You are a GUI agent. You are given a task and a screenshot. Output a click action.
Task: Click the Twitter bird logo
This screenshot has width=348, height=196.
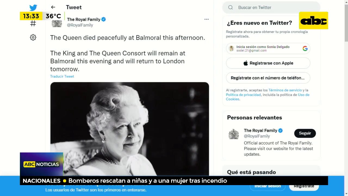click(33, 8)
